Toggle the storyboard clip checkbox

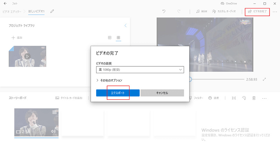(55, 112)
